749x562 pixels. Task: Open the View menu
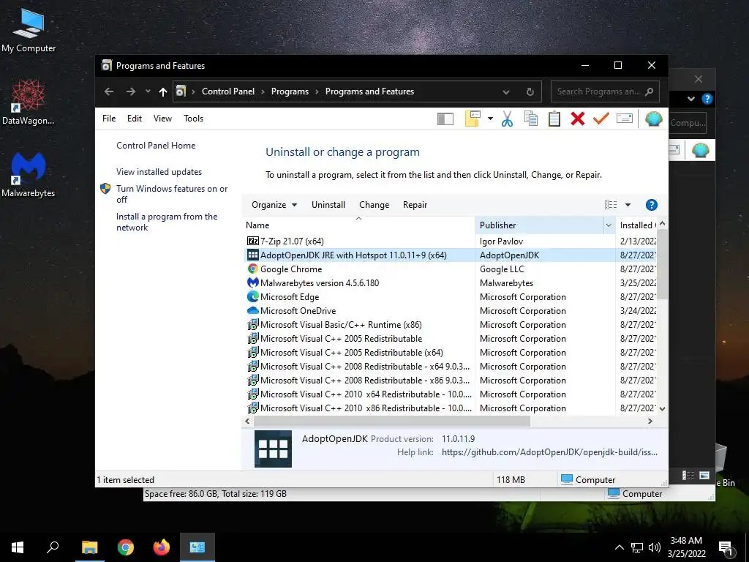pos(162,119)
